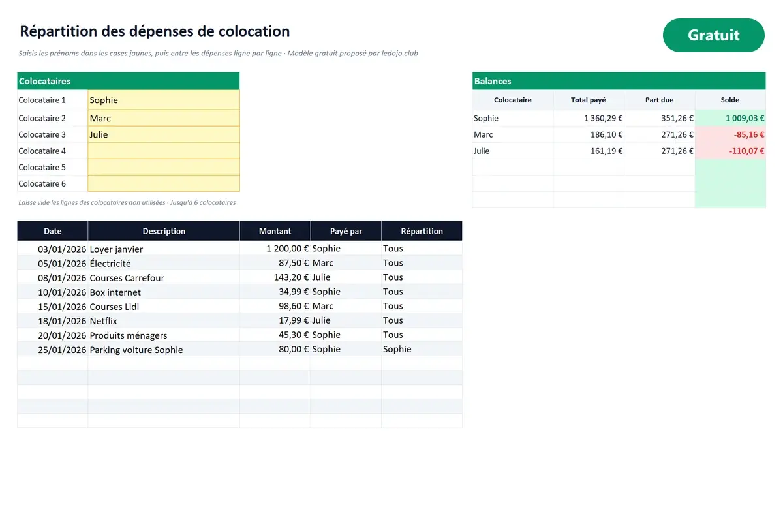The image size is (783, 522).
Task: Click the Total payé header in Balances
Action: coord(589,100)
